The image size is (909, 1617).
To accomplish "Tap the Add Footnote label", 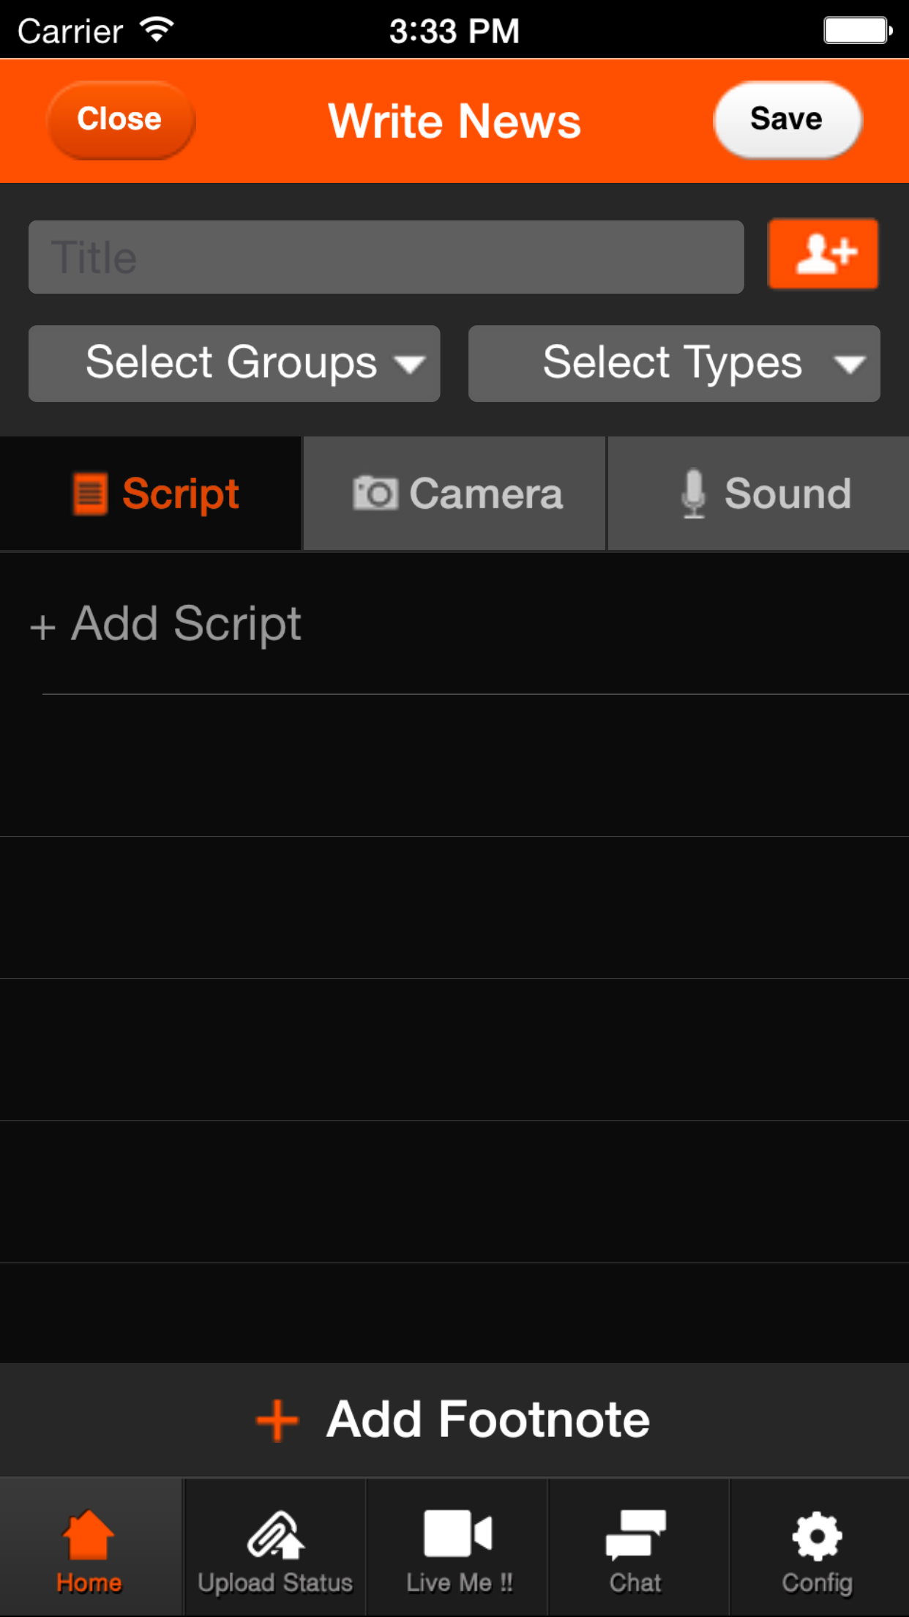I will coord(488,1419).
